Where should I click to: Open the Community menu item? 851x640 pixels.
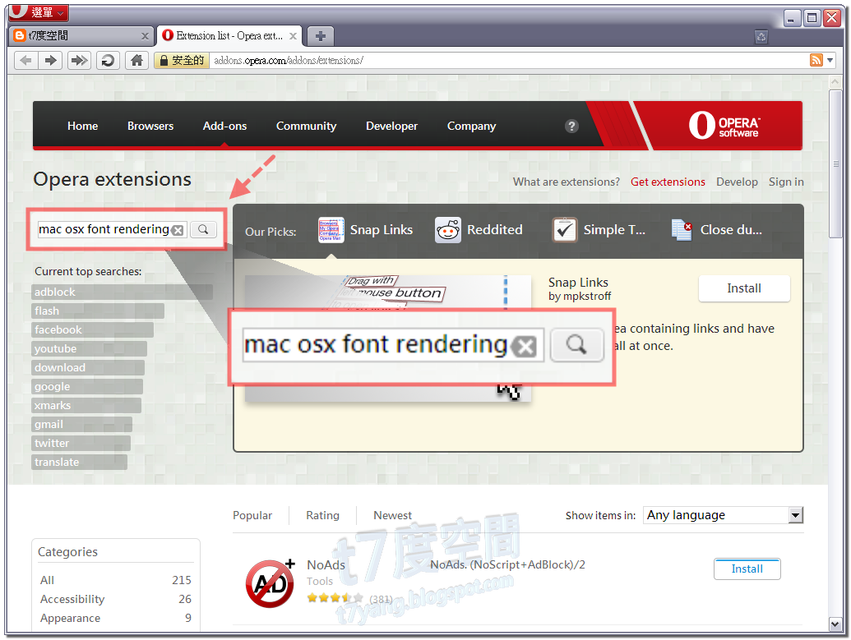[x=306, y=126]
